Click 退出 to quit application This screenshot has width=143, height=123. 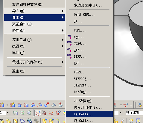coord(34,71)
